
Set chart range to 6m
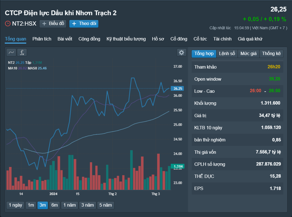(55, 205)
